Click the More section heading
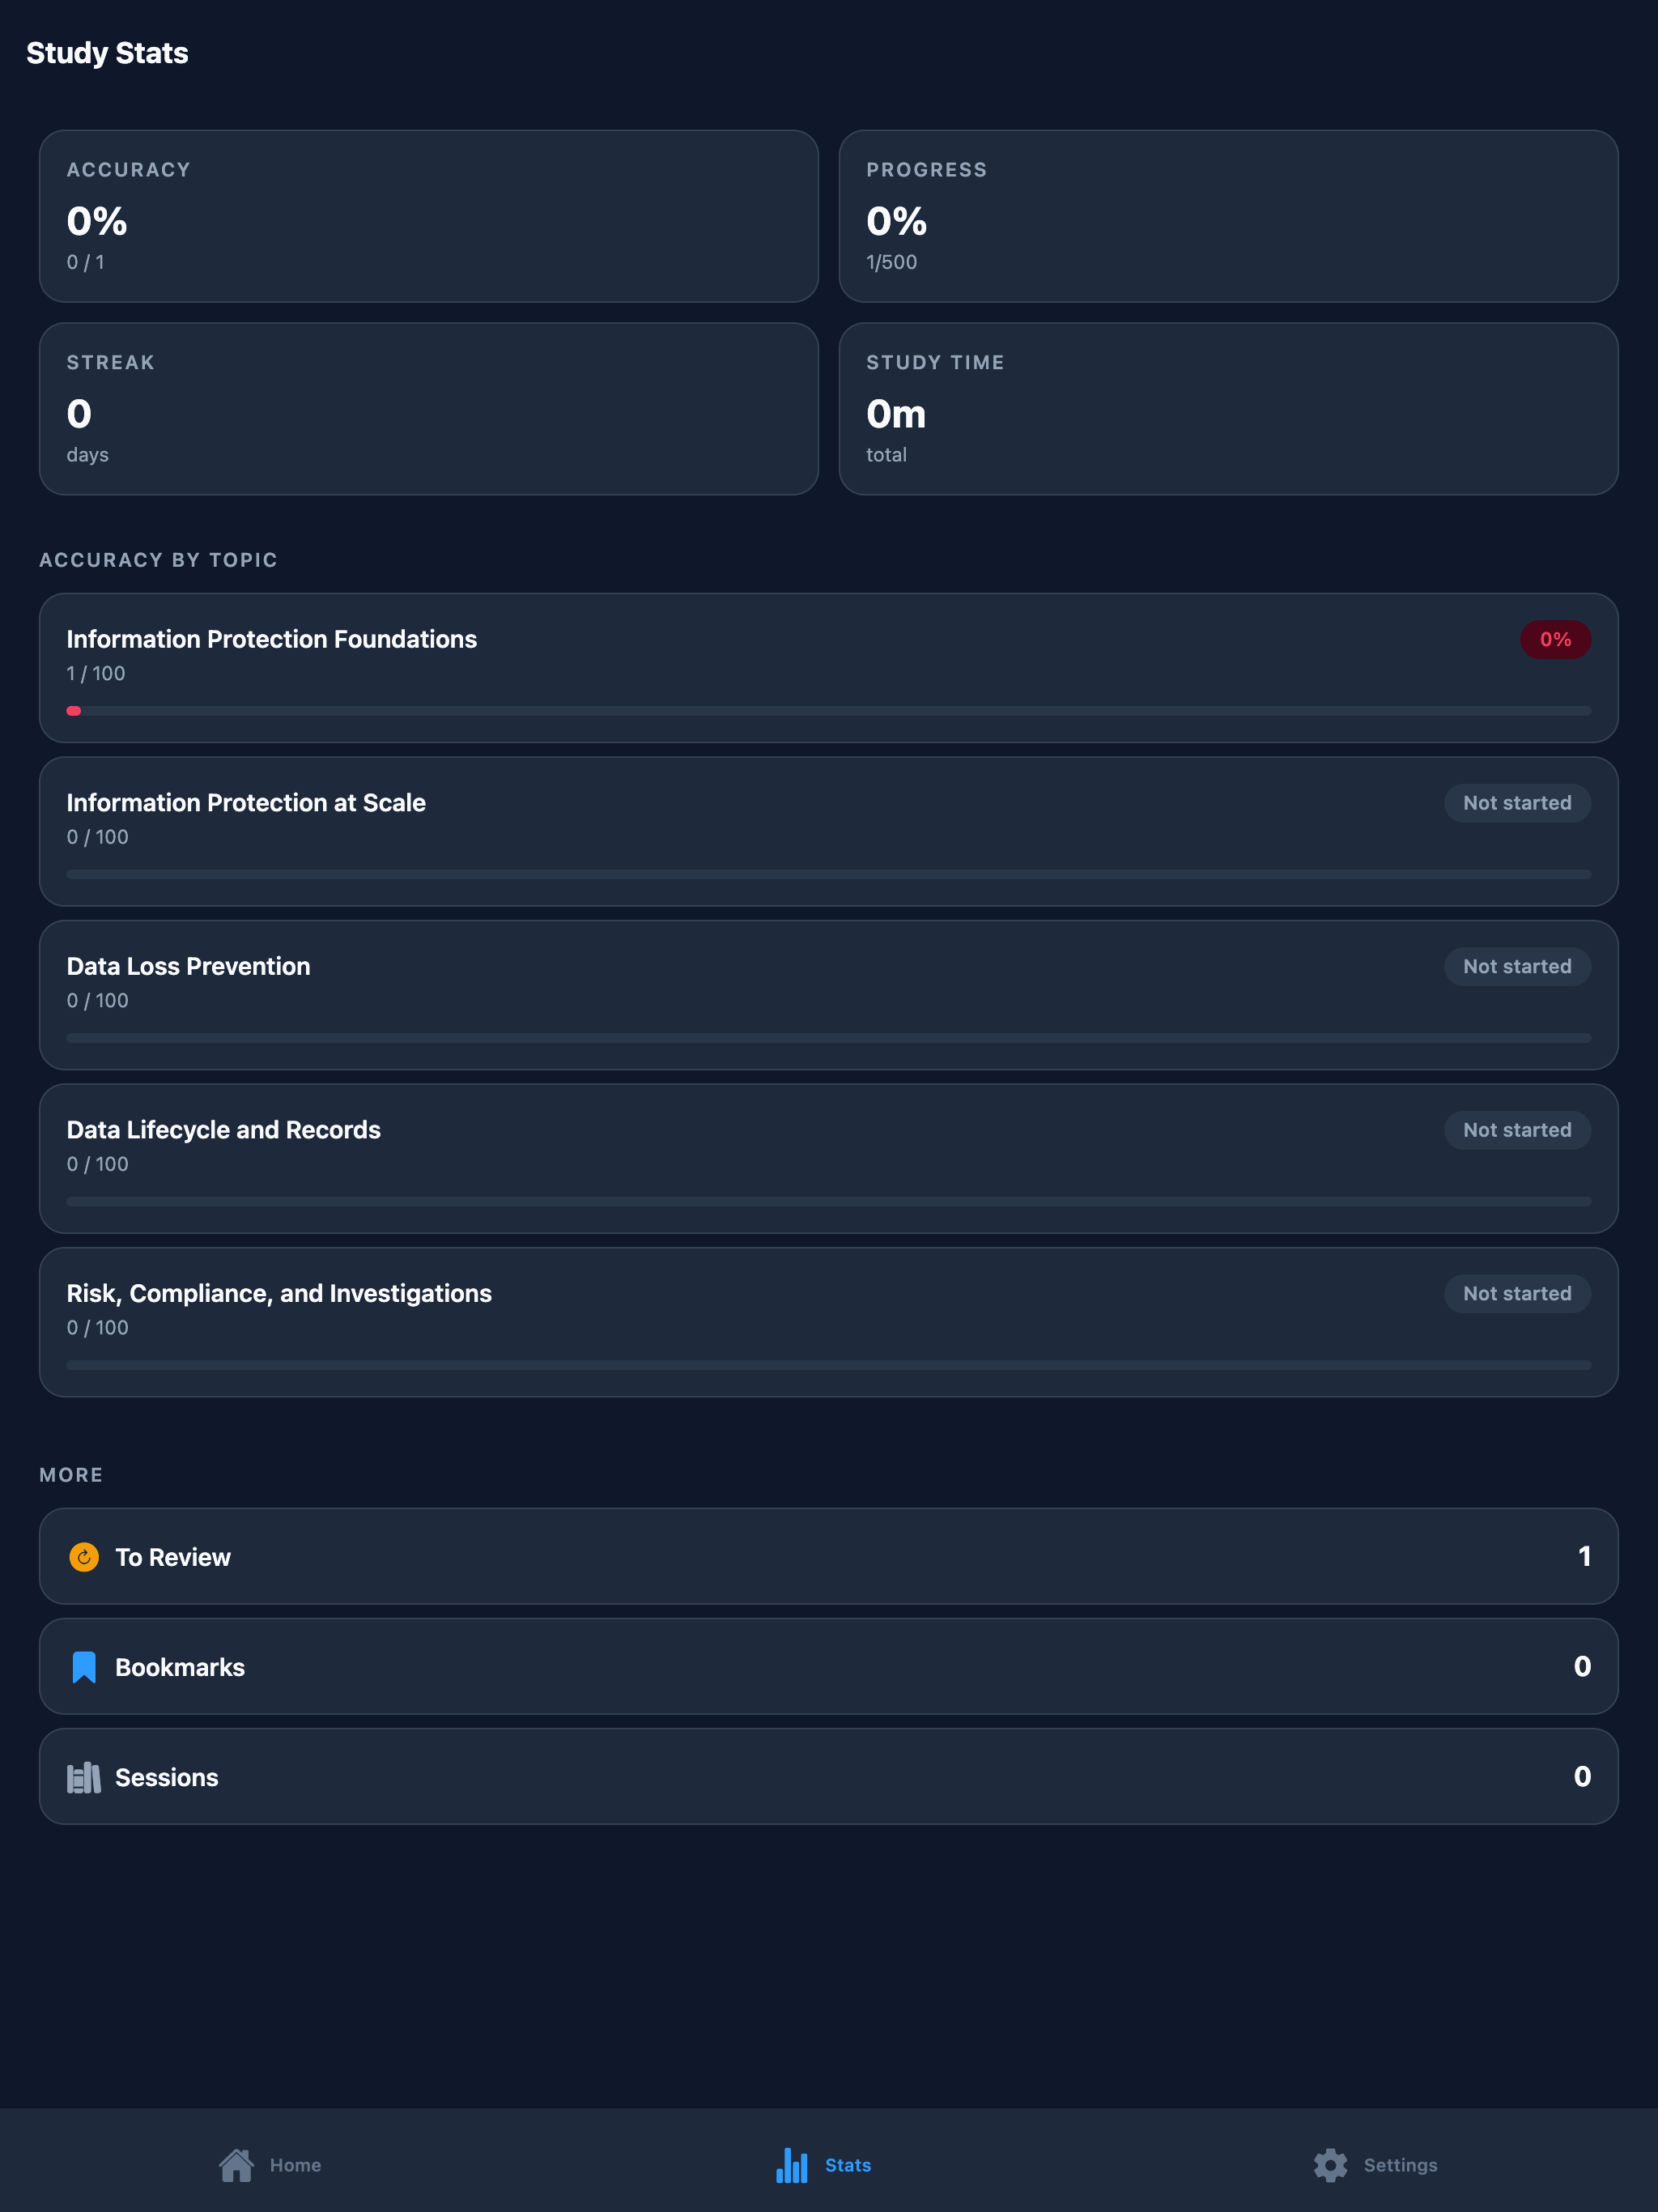This screenshot has width=1658, height=2212. (x=71, y=1475)
